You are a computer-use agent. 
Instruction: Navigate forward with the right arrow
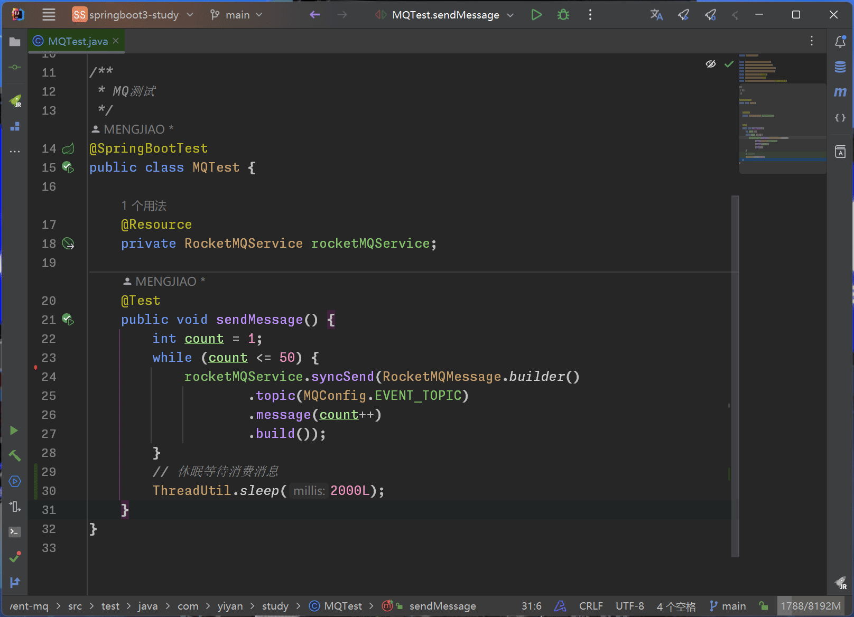tap(342, 15)
